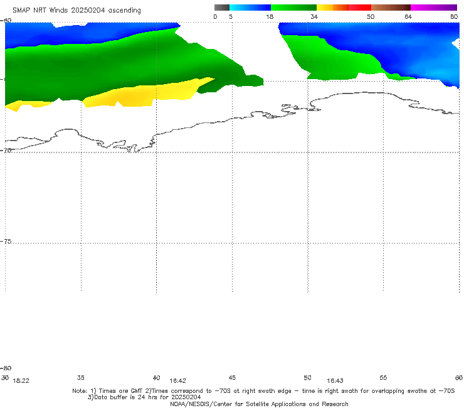Select the green 18–34 segment of color bar
Image resolution: width=464 pixels, height=408 pixels.
[293, 8]
